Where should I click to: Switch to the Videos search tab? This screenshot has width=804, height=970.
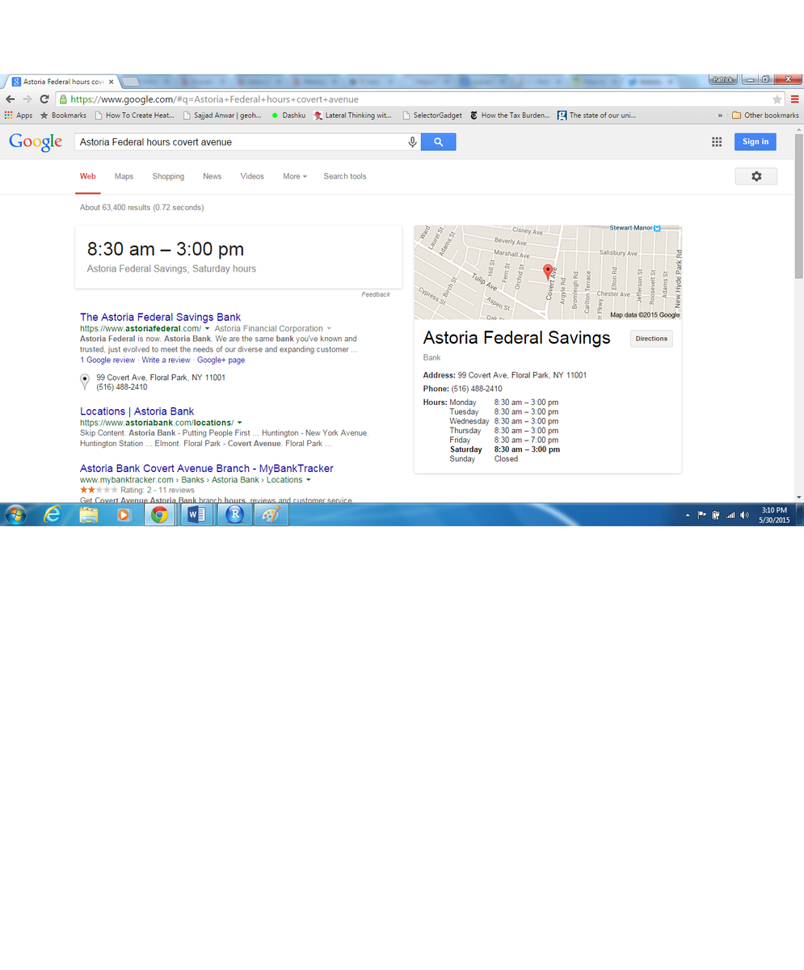tap(252, 176)
